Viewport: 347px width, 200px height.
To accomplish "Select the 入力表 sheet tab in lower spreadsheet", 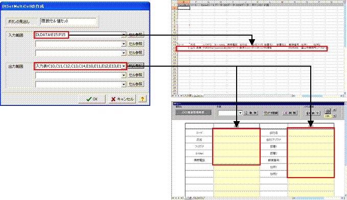I will [188, 198].
